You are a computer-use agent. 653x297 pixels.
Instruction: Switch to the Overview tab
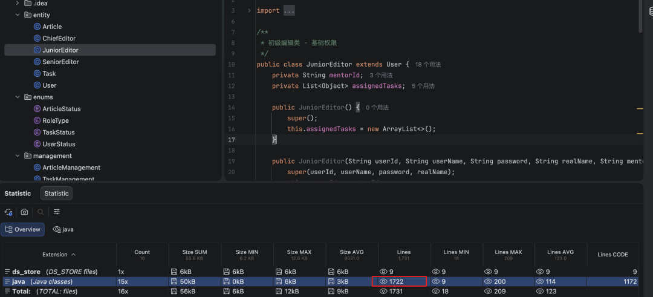pos(22,229)
